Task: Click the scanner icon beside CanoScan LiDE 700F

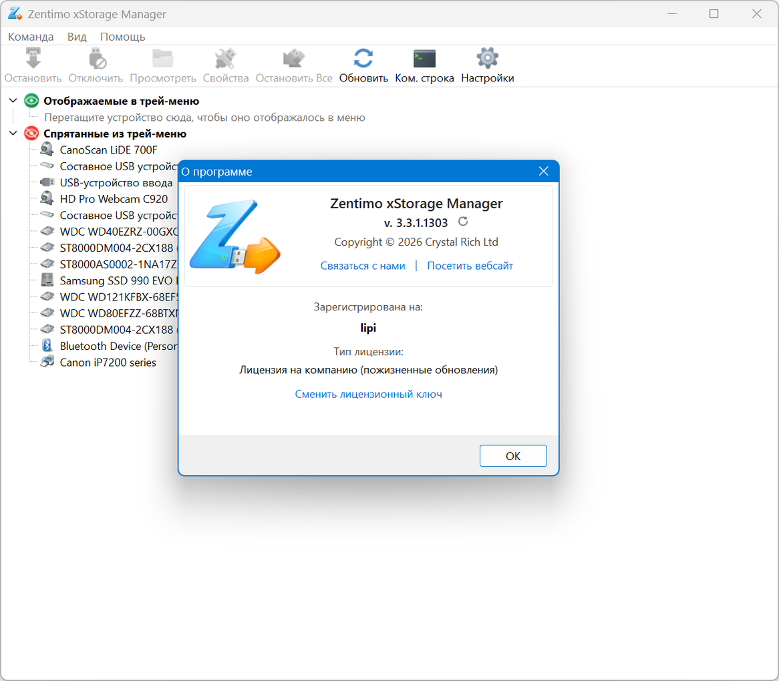Action: coord(47,150)
